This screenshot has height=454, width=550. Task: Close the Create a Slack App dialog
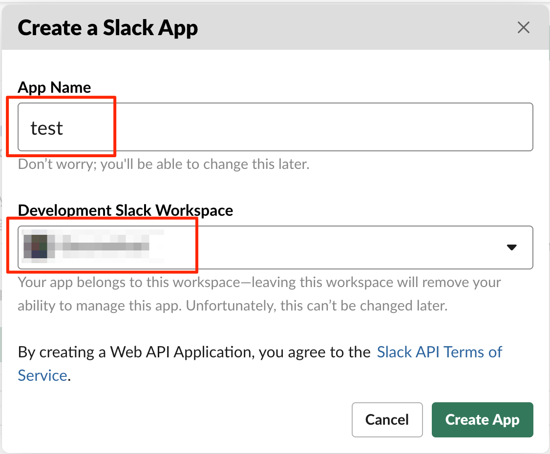pyautogui.click(x=523, y=27)
